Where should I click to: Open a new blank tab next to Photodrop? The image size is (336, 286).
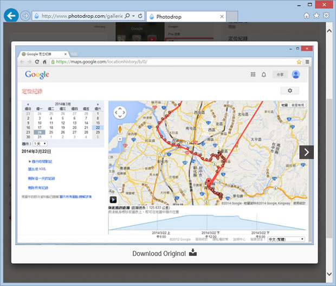click(x=232, y=16)
